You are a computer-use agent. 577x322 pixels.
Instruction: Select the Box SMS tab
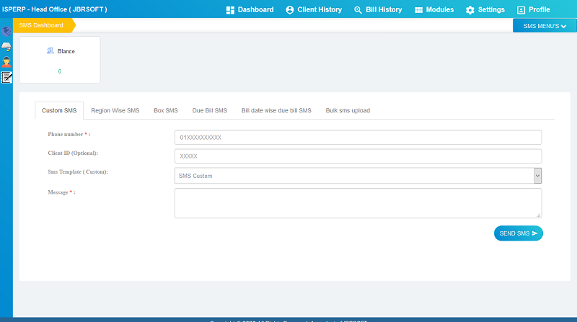[x=166, y=110]
